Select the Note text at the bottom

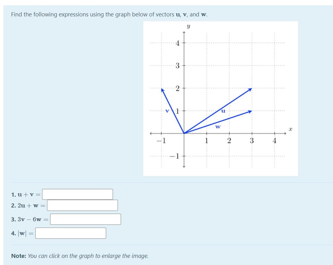80,256
